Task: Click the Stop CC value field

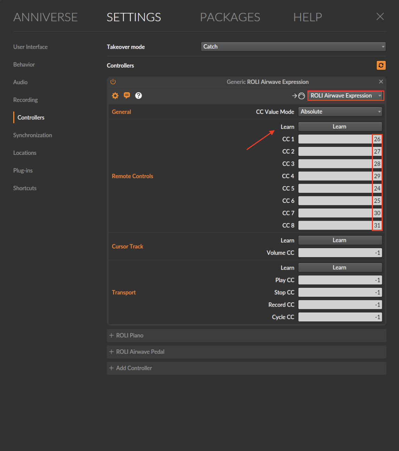Action: 340,292
